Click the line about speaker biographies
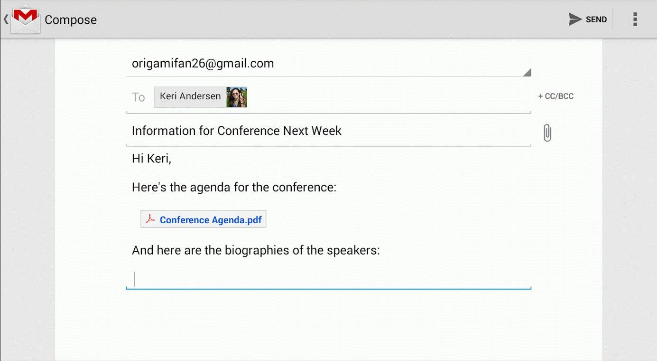Viewport: 657px width, 361px height. [x=256, y=250]
